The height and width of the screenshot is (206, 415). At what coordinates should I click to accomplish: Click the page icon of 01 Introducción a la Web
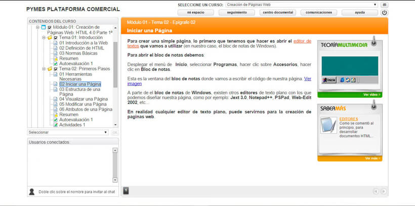[x=55, y=43]
